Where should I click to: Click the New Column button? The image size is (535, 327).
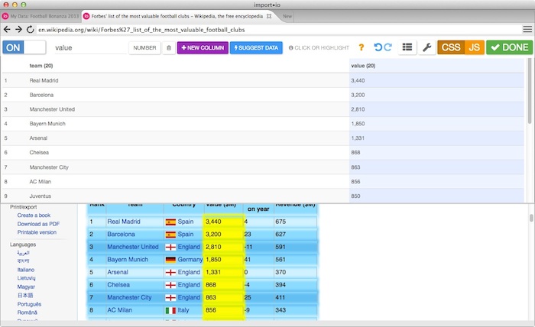[x=203, y=47]
